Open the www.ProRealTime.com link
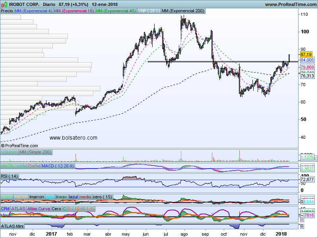The width and height of the screenshot is (318, 238). point(291,4)
